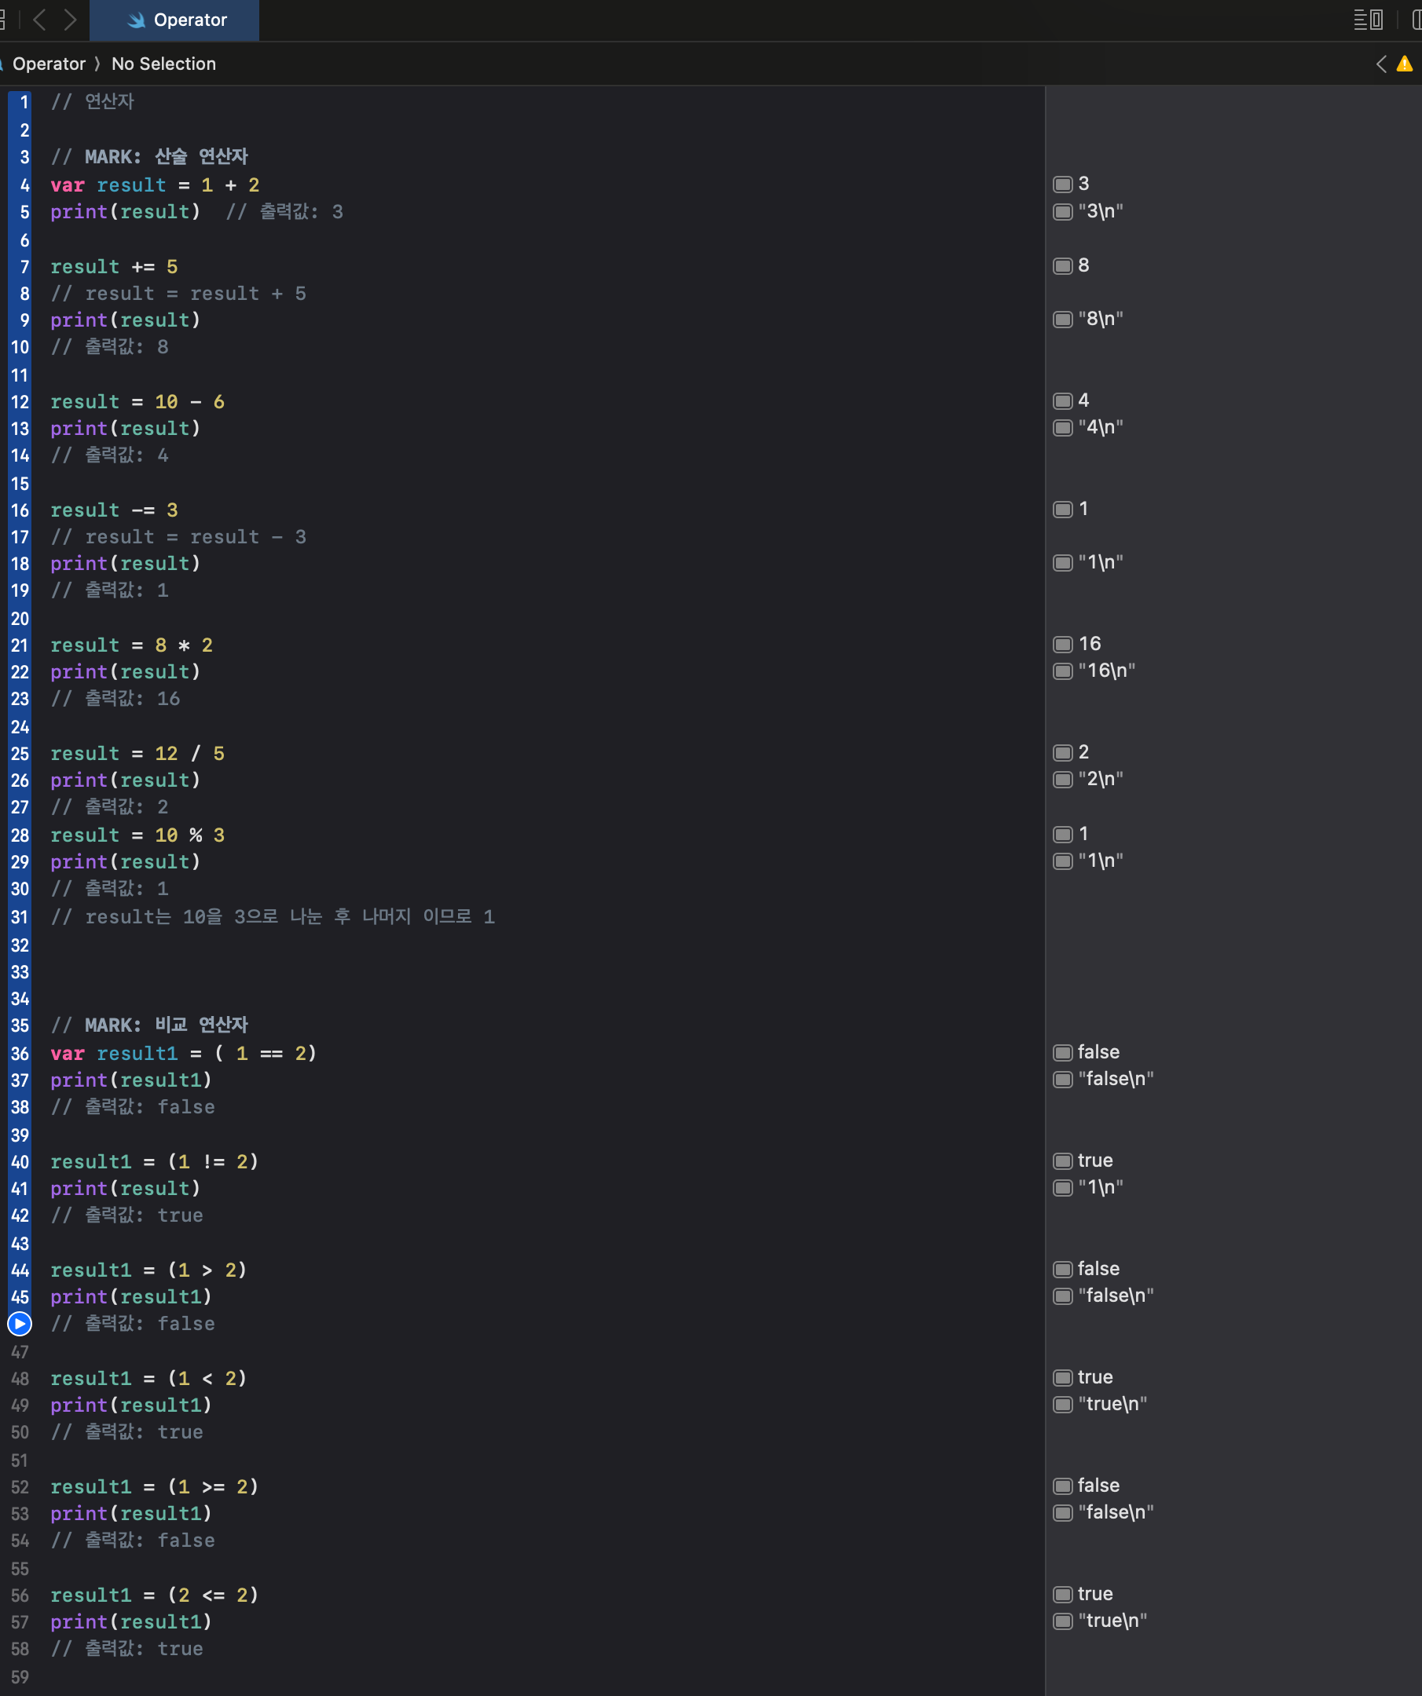Click code line "result = 10 - 6"

(x=137, y=402)
